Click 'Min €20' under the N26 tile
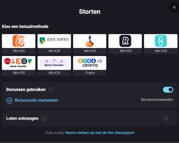The height and width of the screenshot is (143, 179). (x=161, y=51)
